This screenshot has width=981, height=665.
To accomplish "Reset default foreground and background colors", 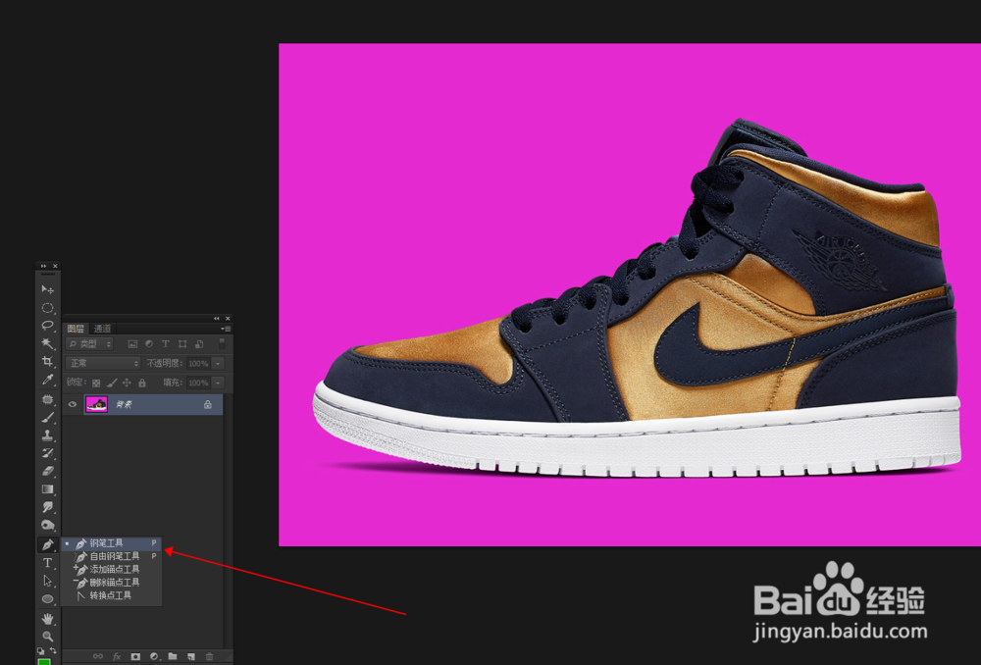I will point(40,651).
